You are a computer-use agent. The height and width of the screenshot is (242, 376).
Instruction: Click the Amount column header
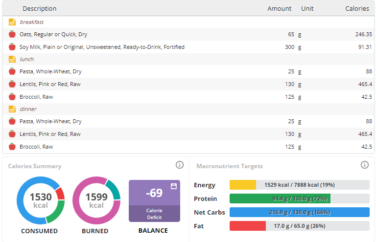point(279,9)
